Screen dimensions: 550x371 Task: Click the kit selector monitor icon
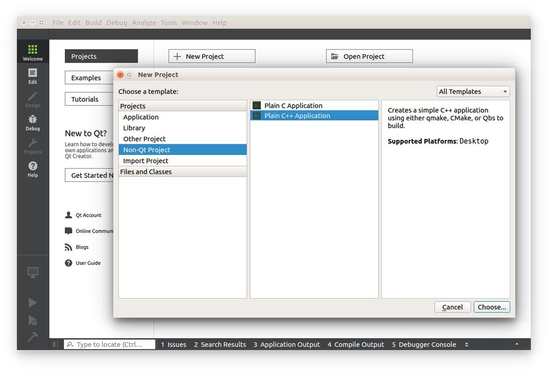point(33,272)
